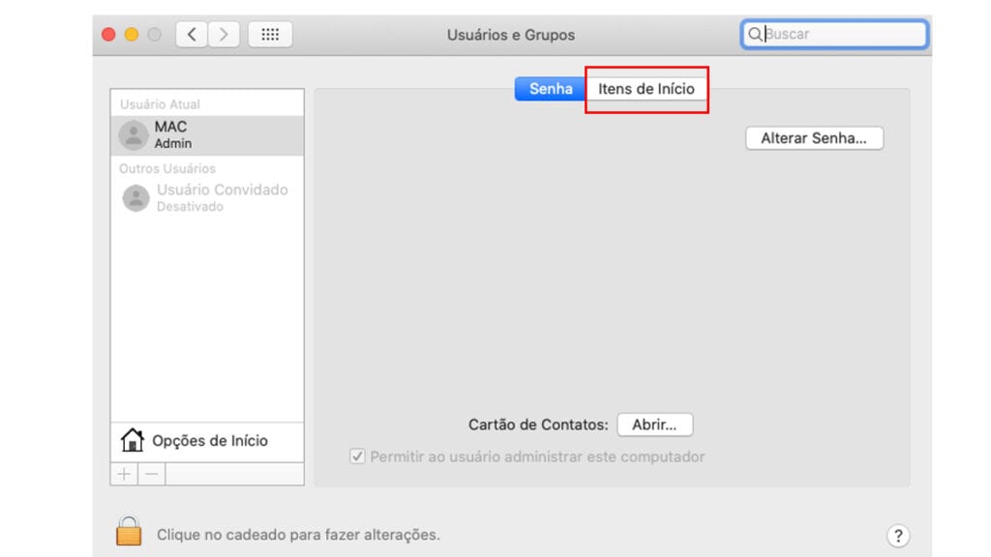The image size is (991, 557).
Task: Toggle Permitir ao usuário administrar este computador
Action: coord(357,456)
